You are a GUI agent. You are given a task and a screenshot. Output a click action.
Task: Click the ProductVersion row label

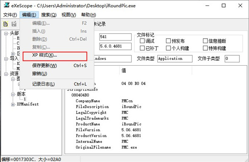(x=91, y=135)
